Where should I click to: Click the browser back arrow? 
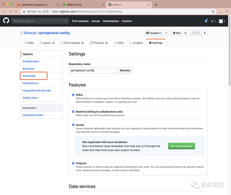(4, 11)
